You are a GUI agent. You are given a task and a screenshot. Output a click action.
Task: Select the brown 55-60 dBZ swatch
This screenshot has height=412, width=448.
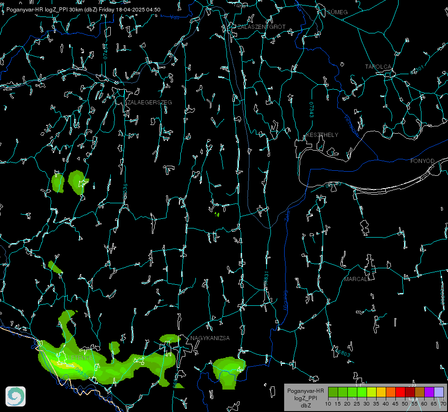pyautogui.click(x=420, y=392)
